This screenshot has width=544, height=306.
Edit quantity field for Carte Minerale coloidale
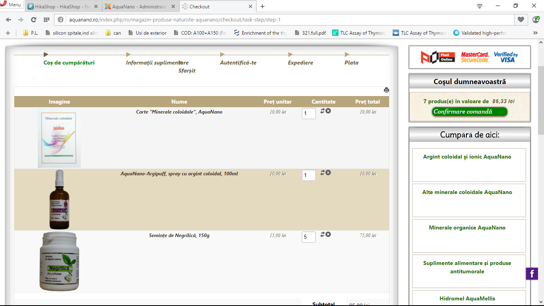click(309, 114)
